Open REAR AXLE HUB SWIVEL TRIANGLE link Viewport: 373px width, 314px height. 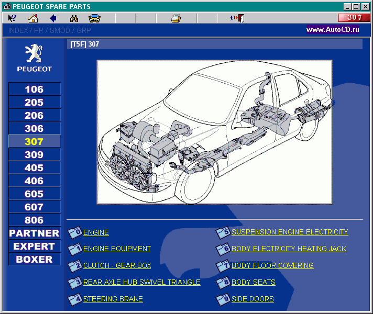(142, 283)
